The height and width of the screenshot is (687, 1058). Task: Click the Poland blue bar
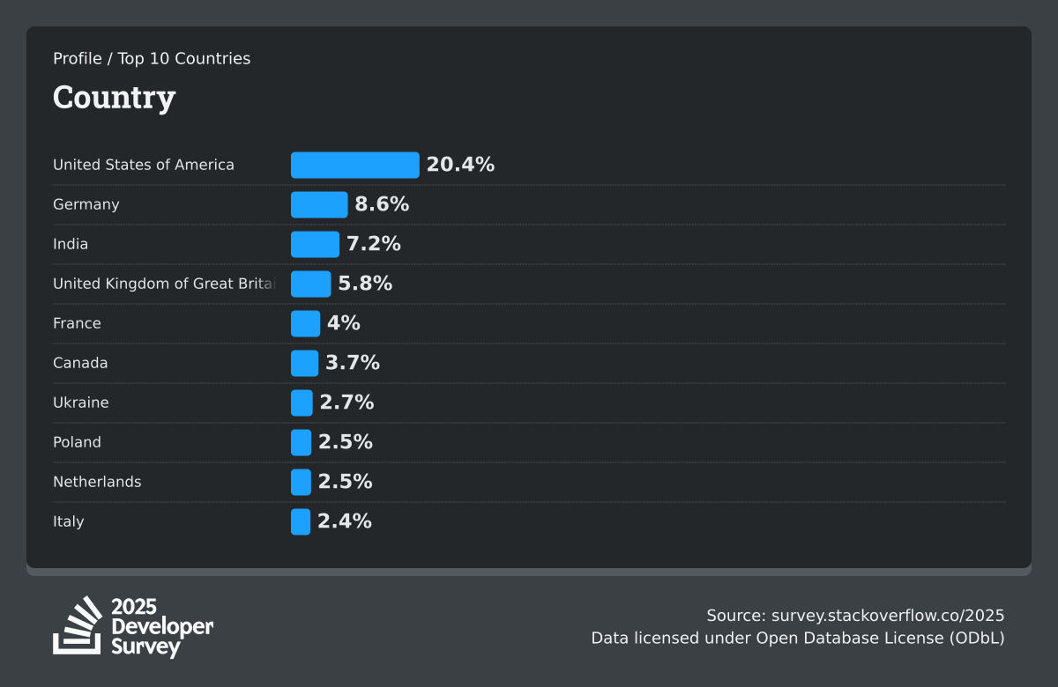[x=301, y=442]
